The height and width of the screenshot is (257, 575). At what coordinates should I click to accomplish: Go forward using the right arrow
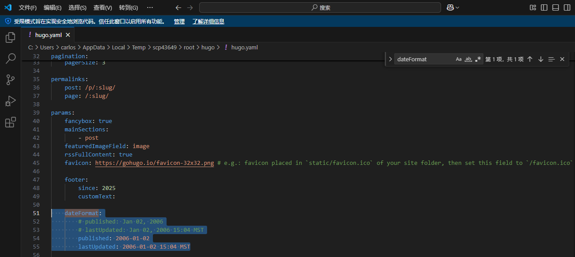click(x=190, y=7)
